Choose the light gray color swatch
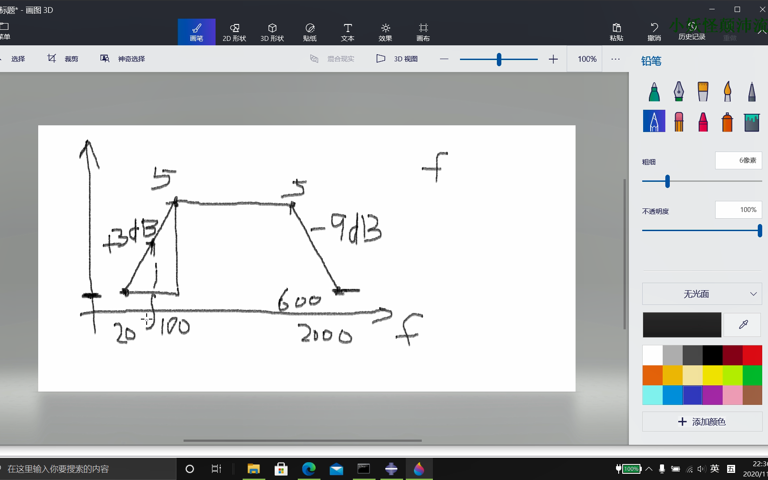768x480 pixels. (672, 356)
